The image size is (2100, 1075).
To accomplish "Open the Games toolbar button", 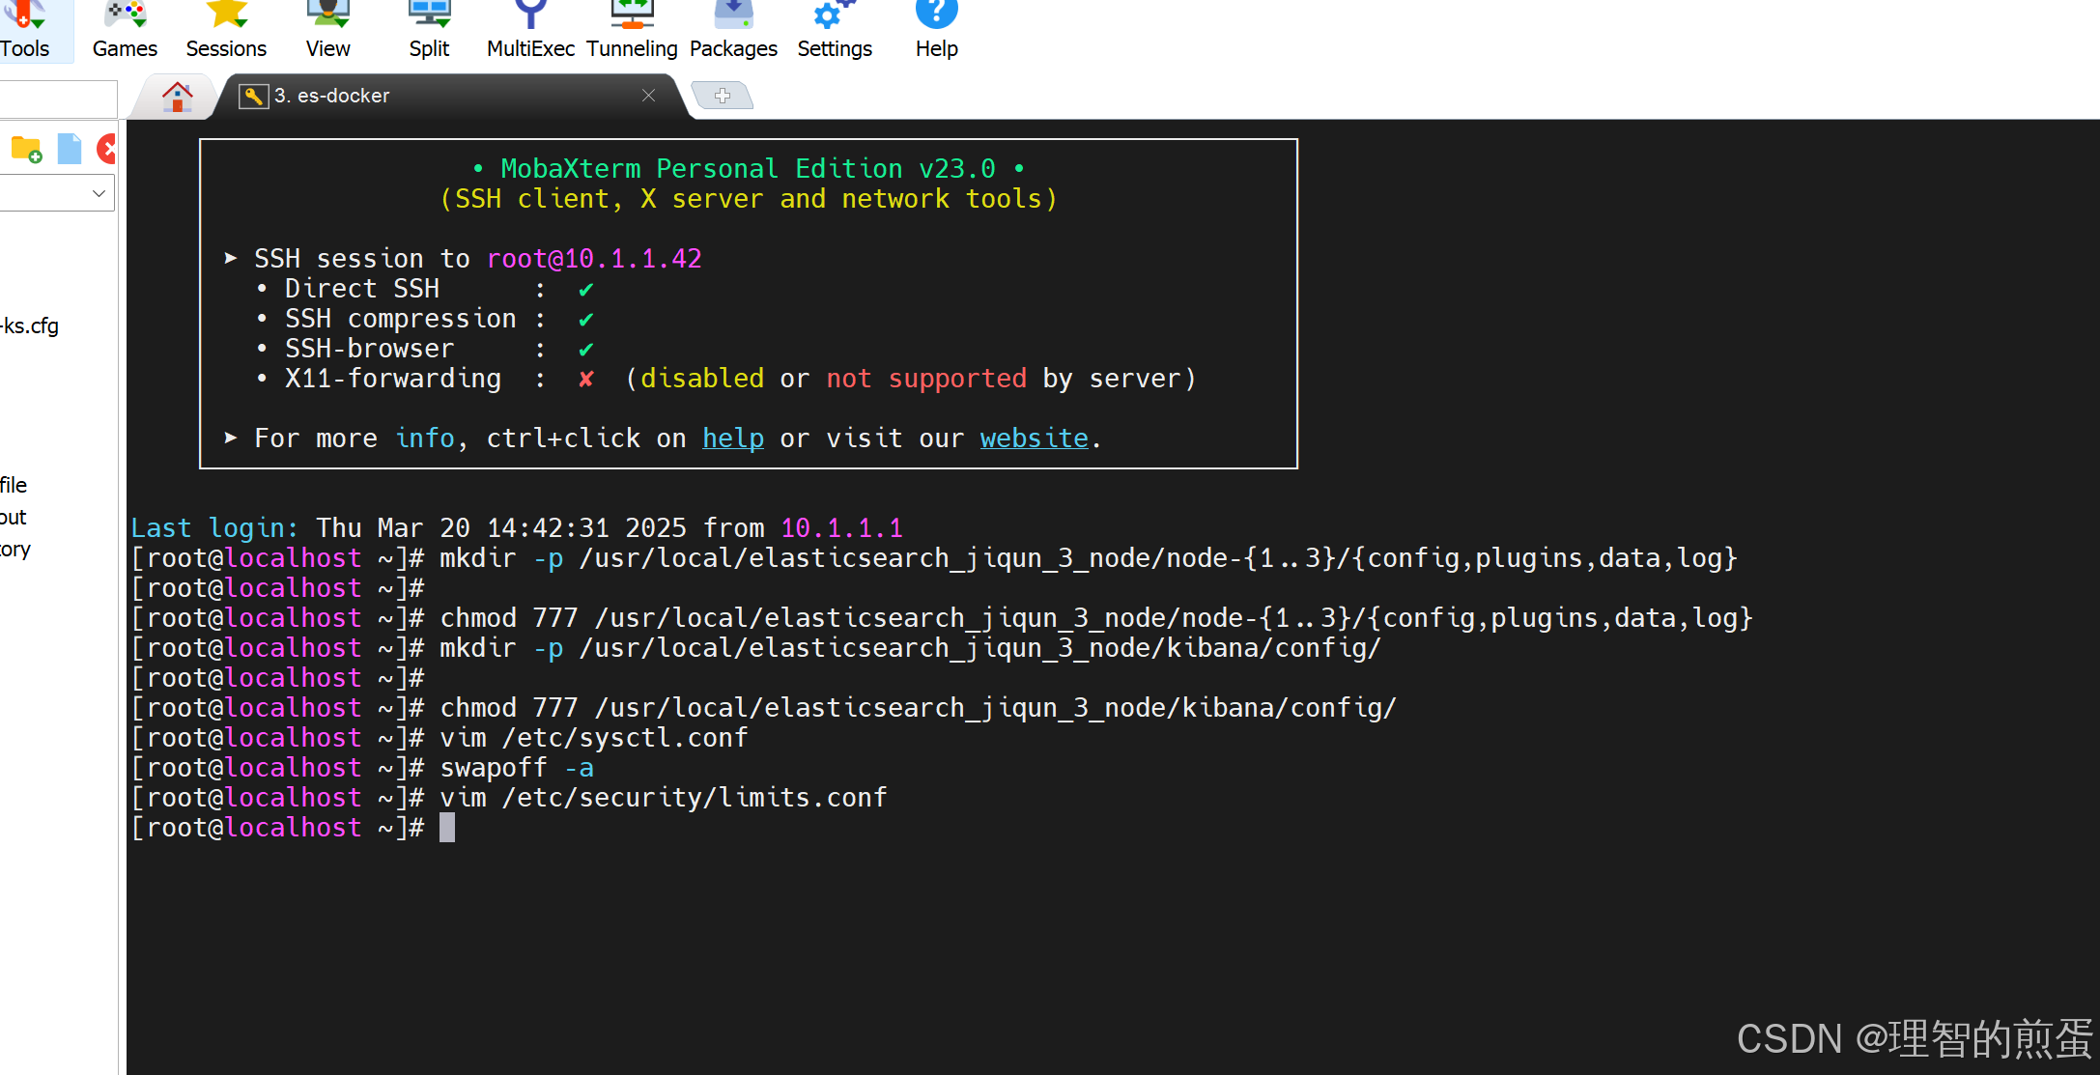I will [x=125, y=29].
